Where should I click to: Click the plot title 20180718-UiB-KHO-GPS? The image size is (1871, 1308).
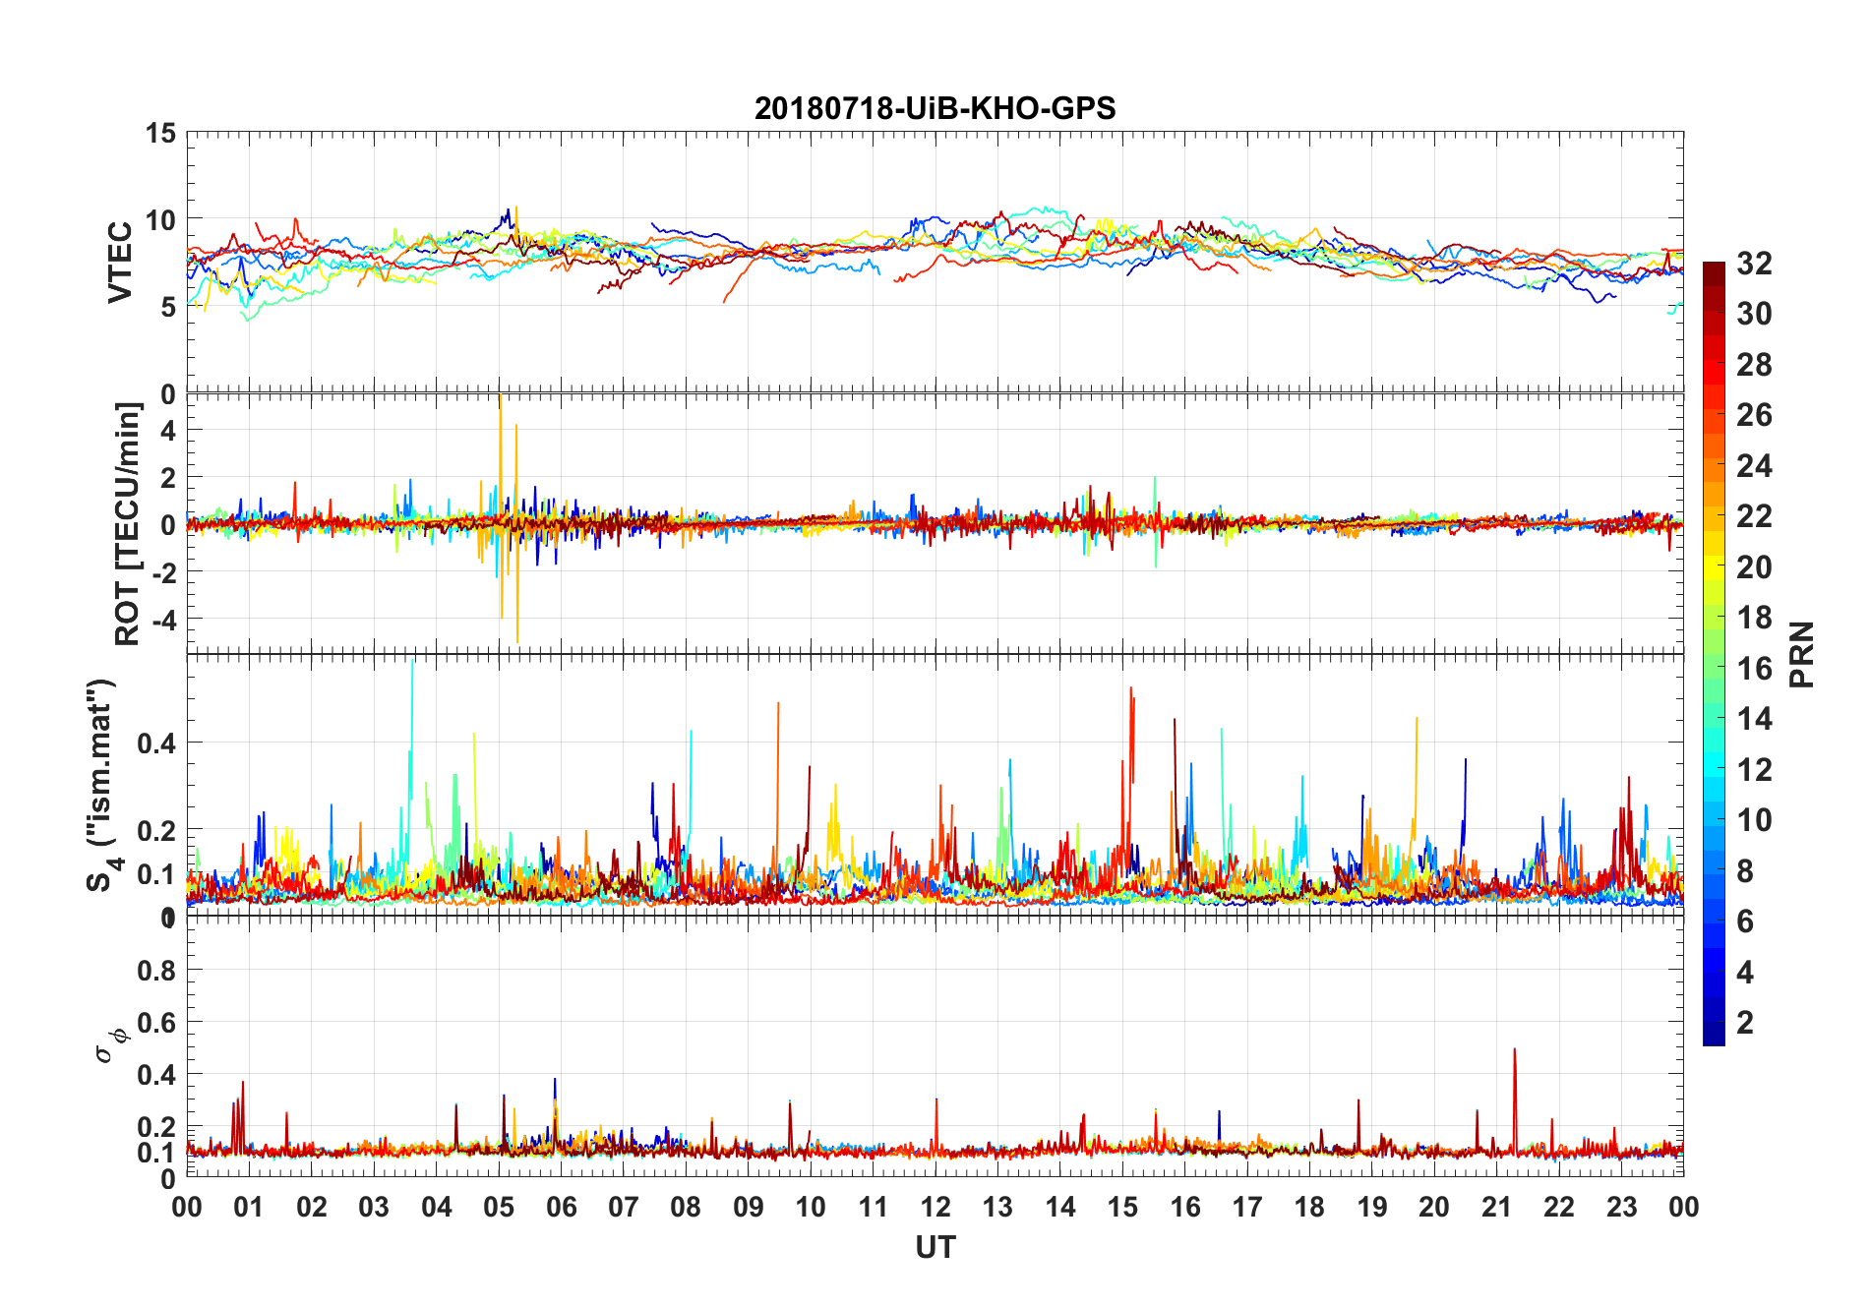[935, 107]
